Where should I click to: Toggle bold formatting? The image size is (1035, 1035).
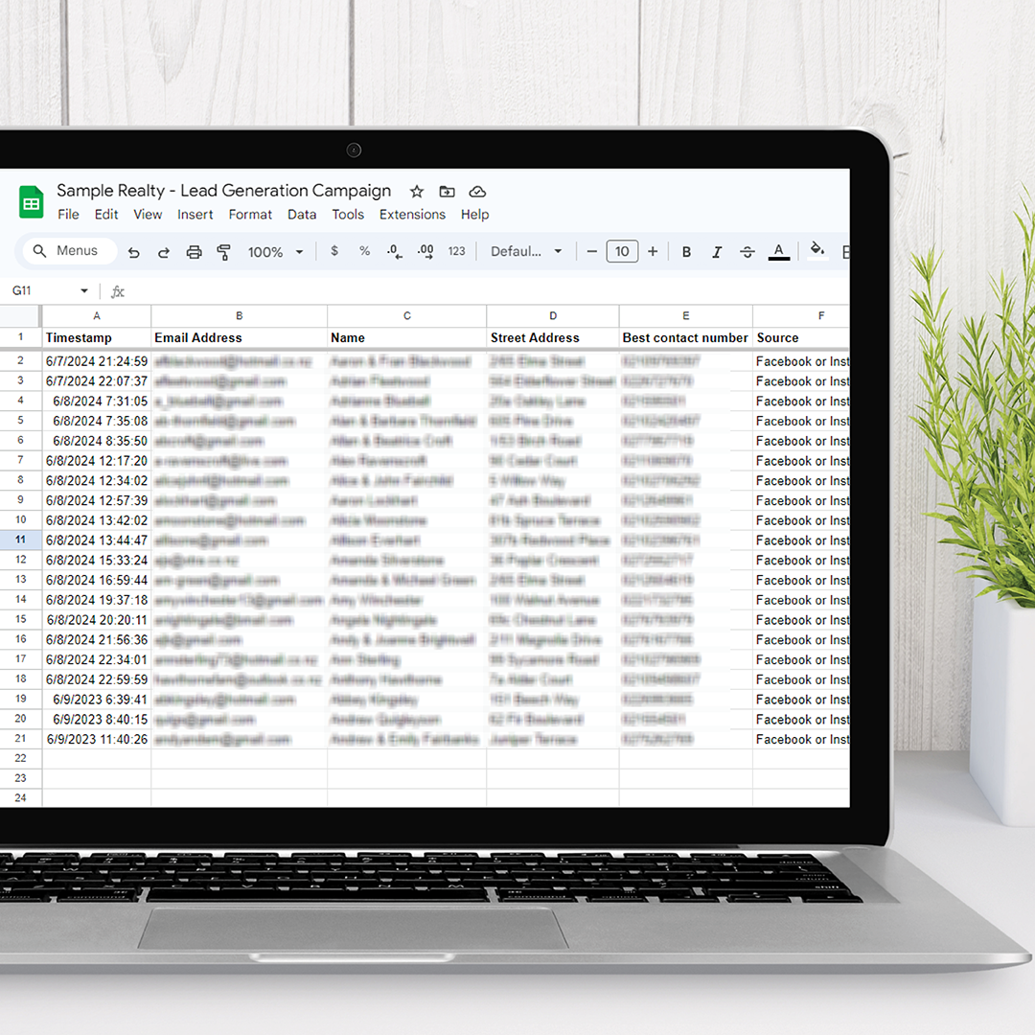click(686, 252)
